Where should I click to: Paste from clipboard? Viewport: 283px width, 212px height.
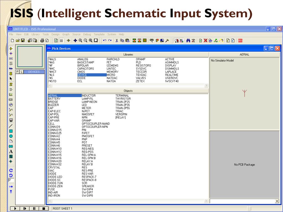127,41
